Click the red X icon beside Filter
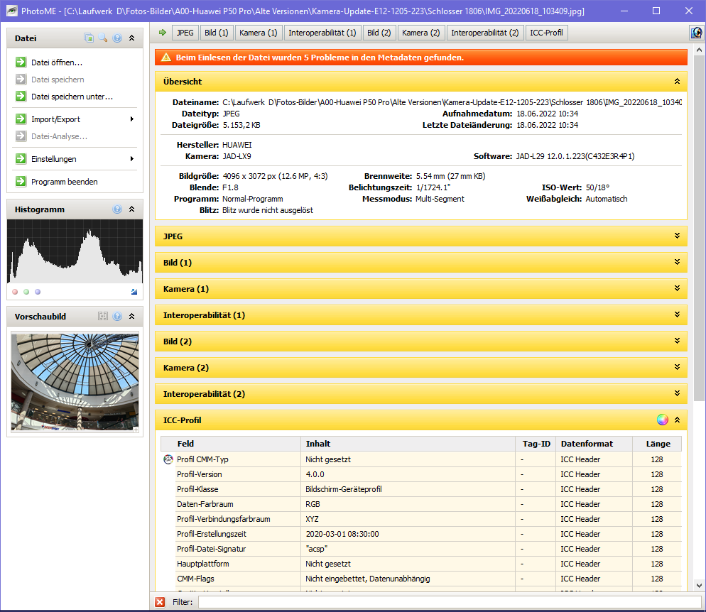706x612 pixels. pyautogui.click(x=161, y=602)
